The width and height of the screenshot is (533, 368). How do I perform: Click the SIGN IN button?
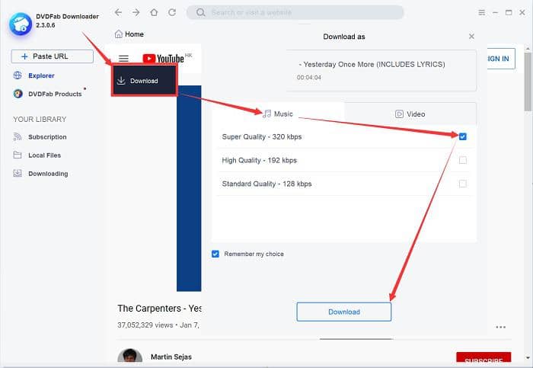[501, 59]
